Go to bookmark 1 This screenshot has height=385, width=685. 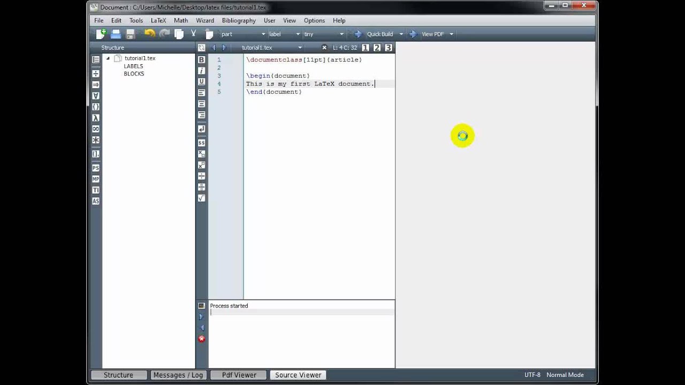366,48
